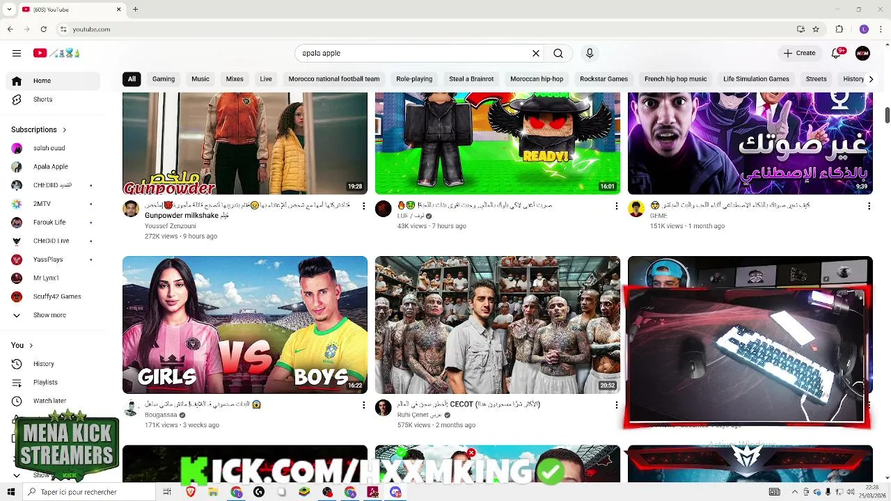Select the Steal a Brainrot chip
Image resolution: width=891 pixels, height=501 pixels.
tap(471, 79)
